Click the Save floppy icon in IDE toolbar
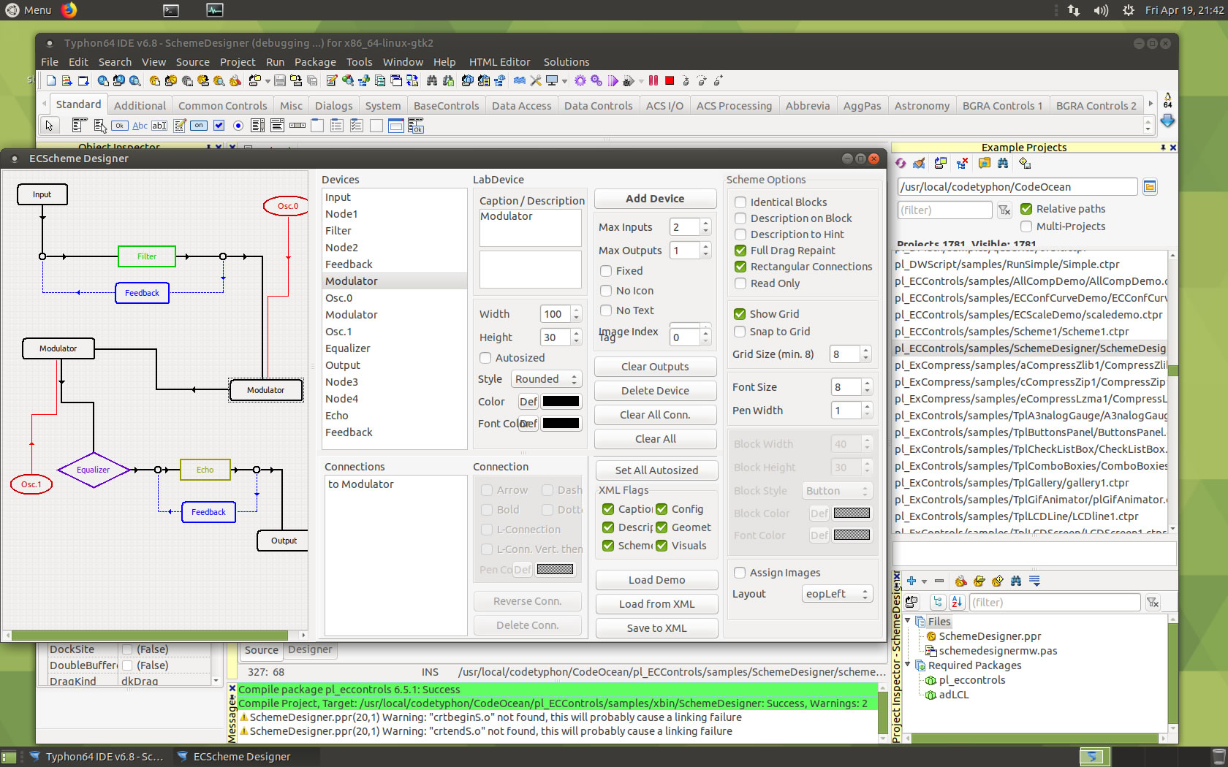Screen dimensions: 1228x767 (280, 80)
